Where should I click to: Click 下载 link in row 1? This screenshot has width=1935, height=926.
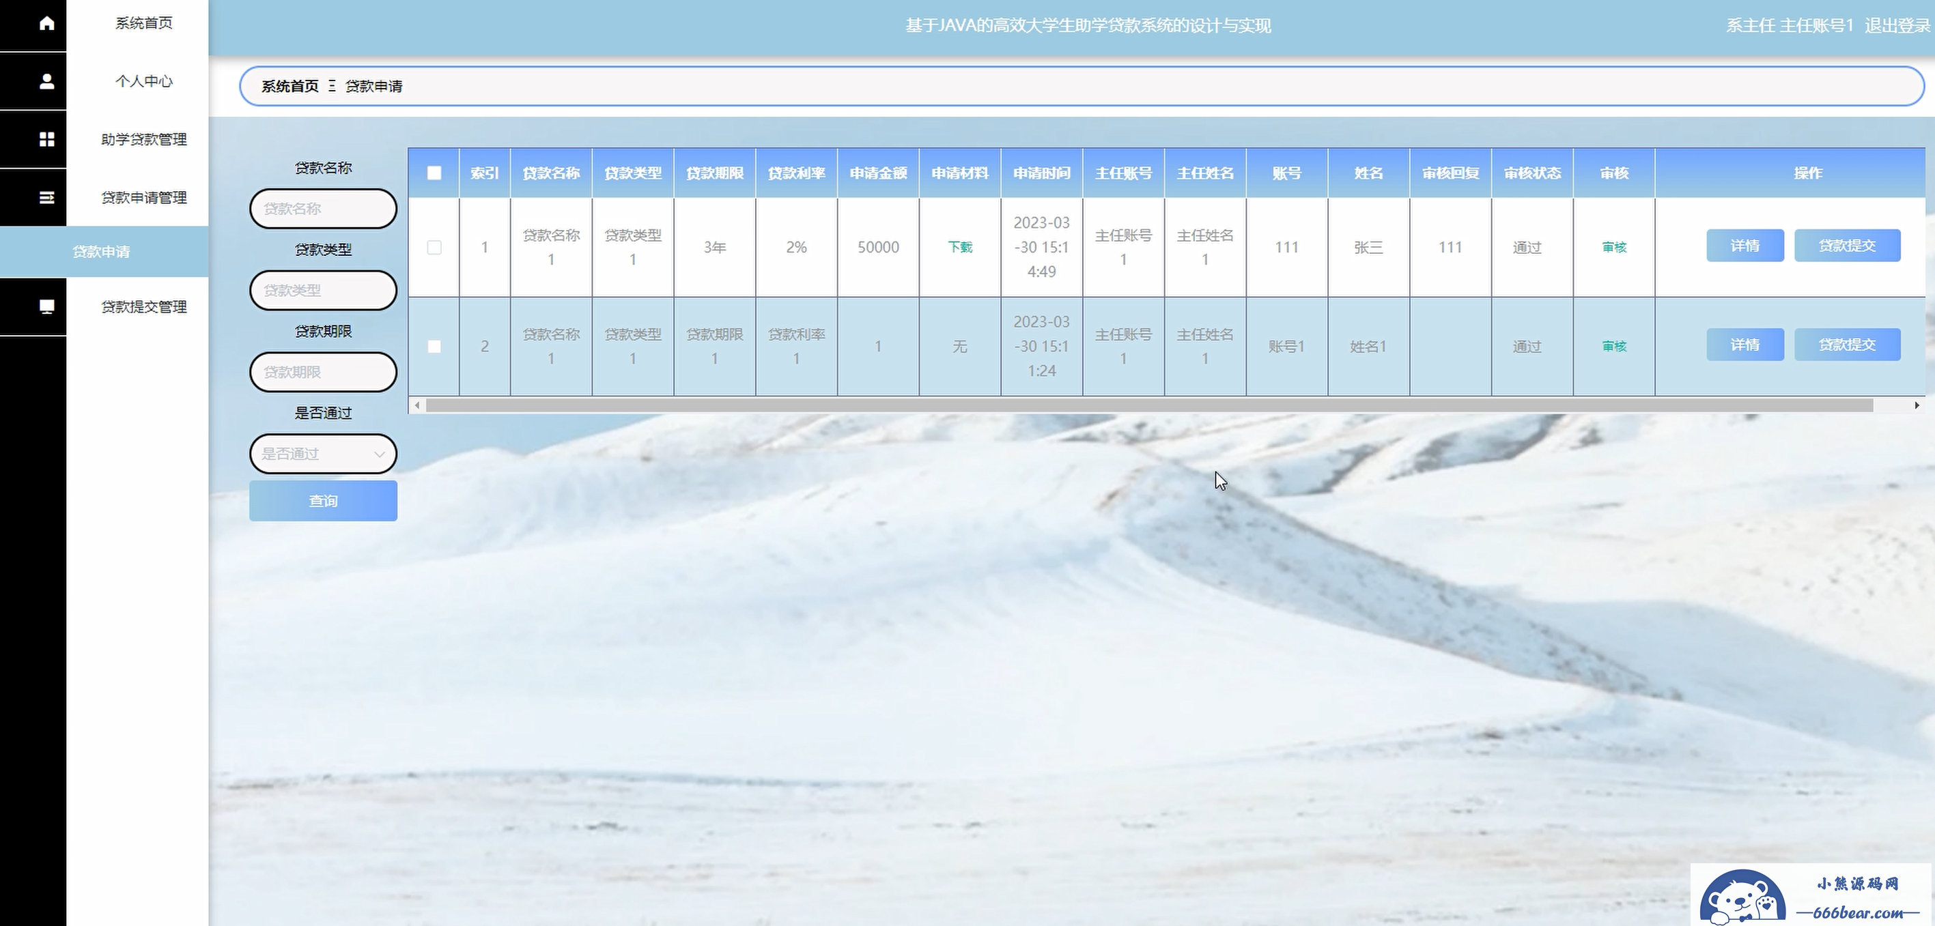point(960,247)
